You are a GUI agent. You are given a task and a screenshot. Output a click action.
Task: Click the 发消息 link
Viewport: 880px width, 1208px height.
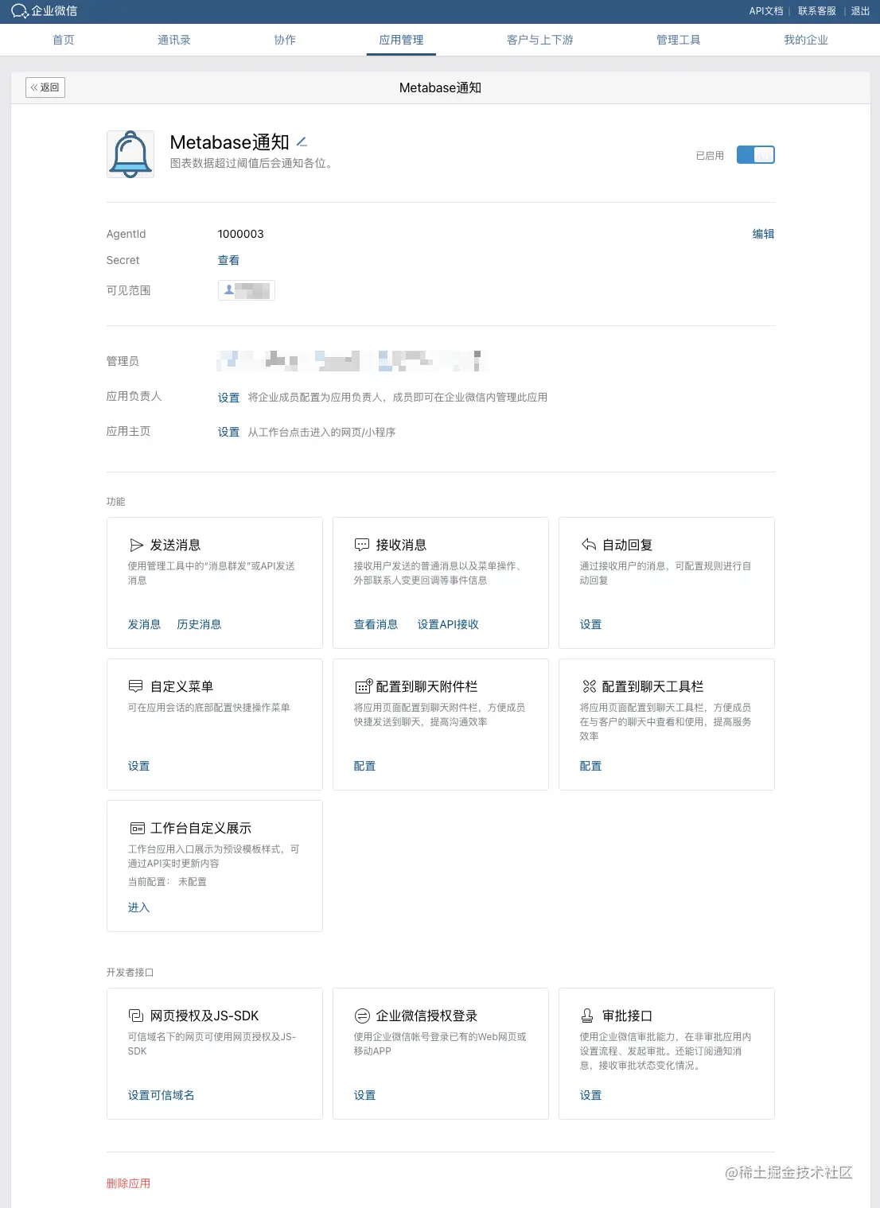144,624
